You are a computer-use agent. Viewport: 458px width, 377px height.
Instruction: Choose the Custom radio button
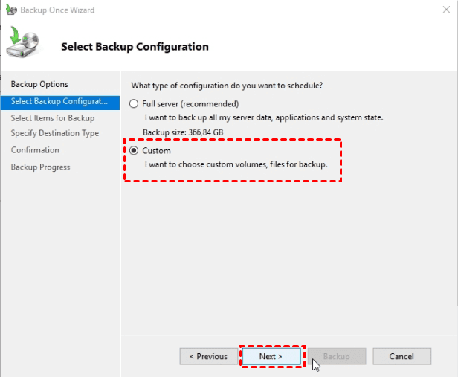(134, 151)
